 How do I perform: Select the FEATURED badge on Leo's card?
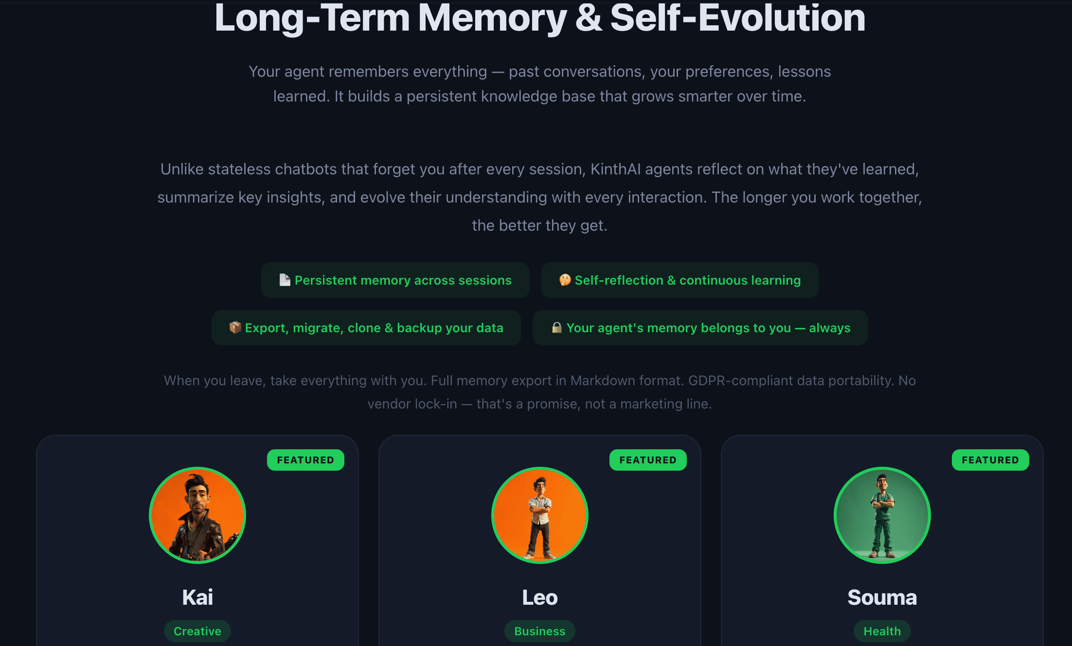coord(648,459)
